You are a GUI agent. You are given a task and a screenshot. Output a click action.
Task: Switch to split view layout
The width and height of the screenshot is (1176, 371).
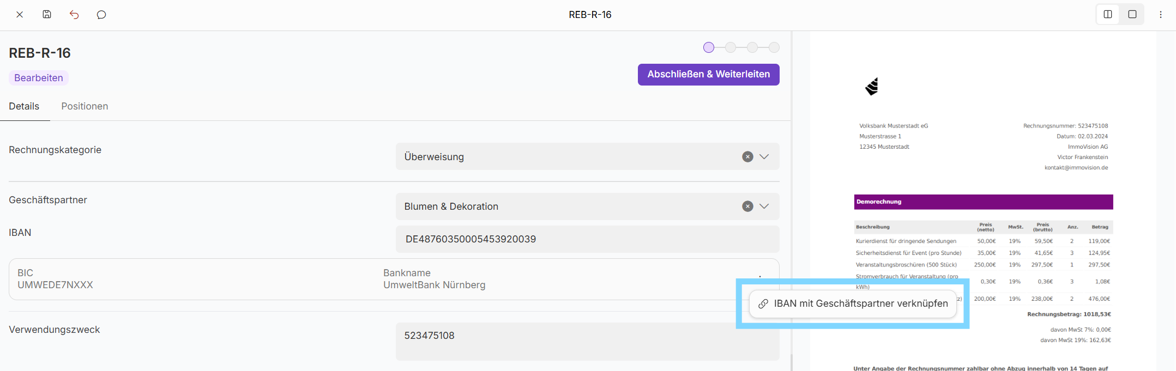pyautogui.click(x=1108, y=15)
